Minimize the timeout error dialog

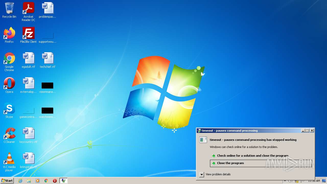coord(303,131)
